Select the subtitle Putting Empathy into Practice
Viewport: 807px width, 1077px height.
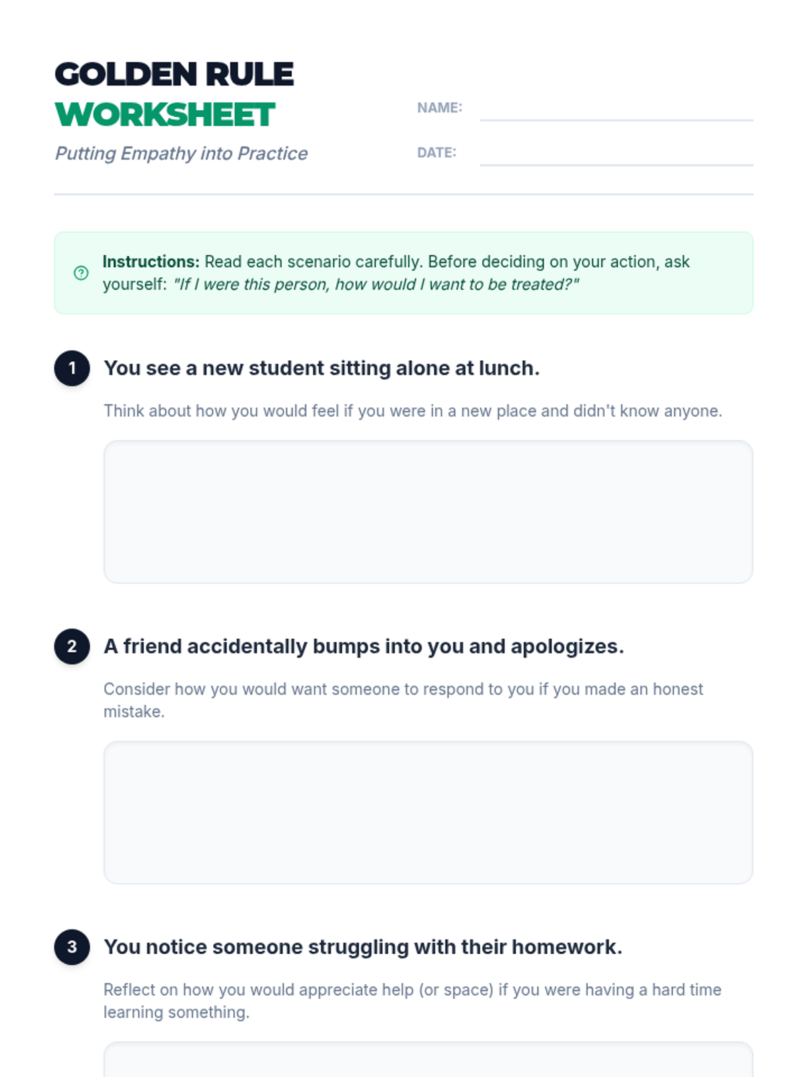tap(181, 153)
